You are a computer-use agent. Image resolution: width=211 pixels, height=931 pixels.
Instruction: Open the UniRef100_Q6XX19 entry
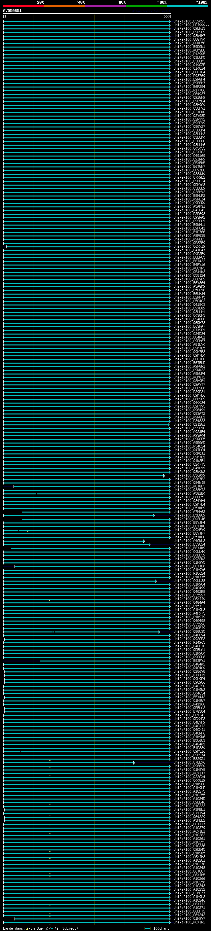[x=189, y=246]
